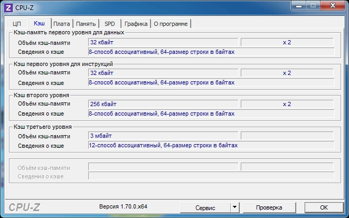Click empty size field in the unnamed cache group

tap(163, 167)
